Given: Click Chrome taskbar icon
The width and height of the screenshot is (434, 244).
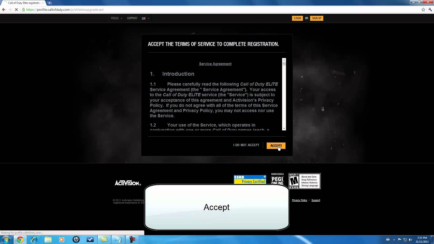Looking at the screenshot, I should [x=20, y=240].
